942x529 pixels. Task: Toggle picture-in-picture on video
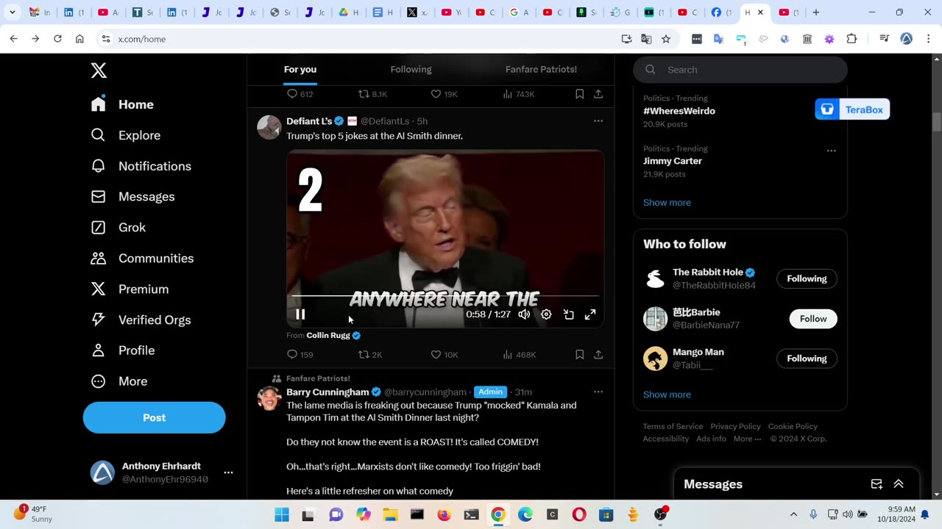point(569,314)
